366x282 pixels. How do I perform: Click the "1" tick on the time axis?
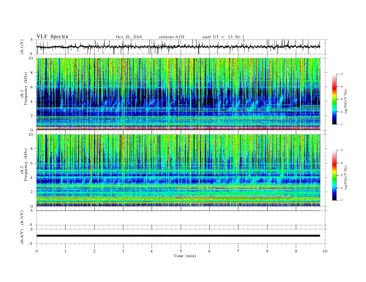[x=66, y=251]
